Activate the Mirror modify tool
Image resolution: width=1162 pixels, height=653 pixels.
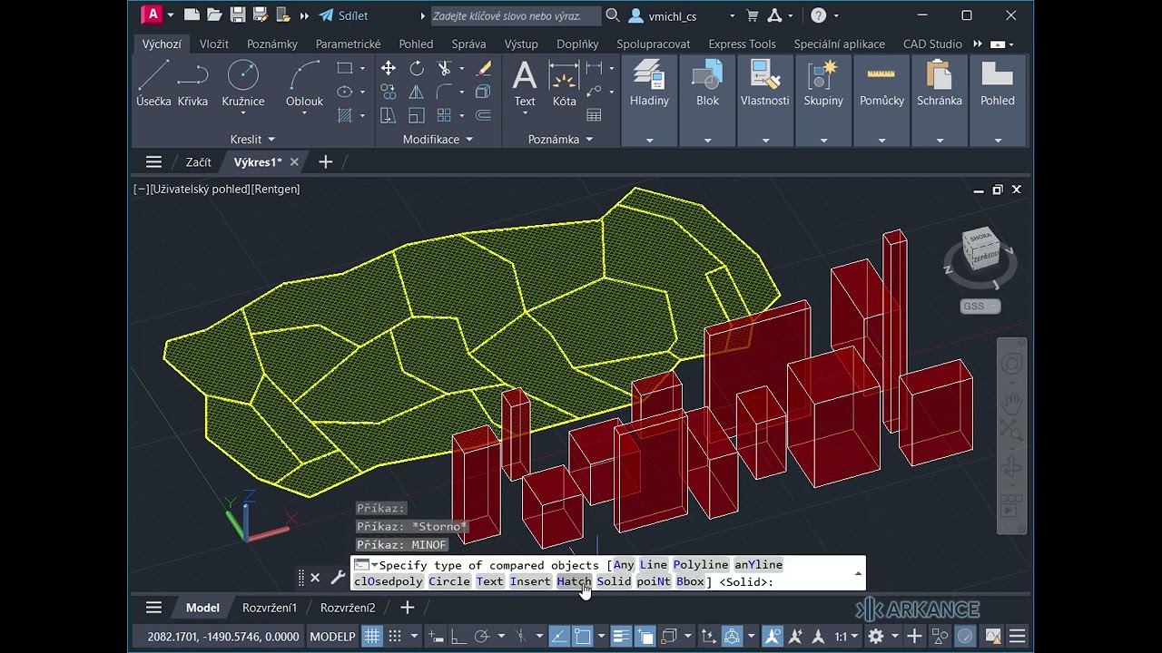[417, 92]
